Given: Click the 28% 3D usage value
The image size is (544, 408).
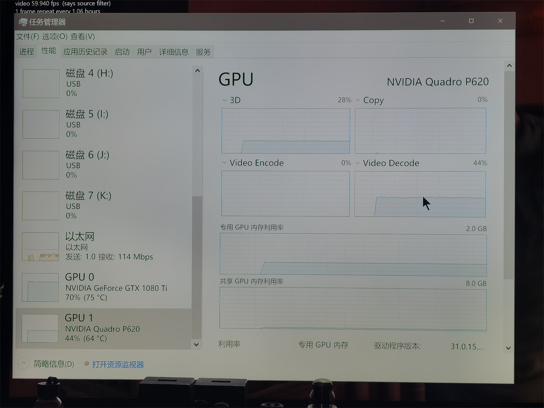Looking at the screenshot, I should [x=345, y=100].
